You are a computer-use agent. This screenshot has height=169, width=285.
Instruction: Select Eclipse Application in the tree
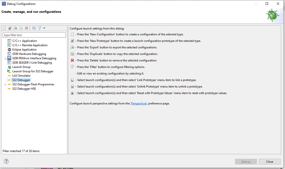(24, 50)
